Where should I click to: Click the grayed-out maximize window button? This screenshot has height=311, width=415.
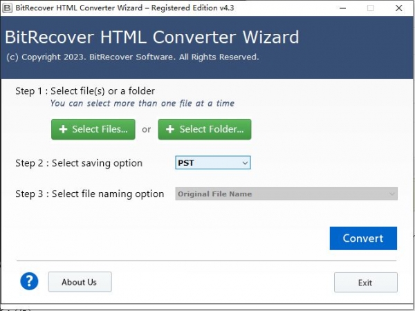click(x=371, y=8)
